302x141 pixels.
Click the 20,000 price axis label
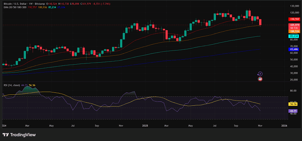[294, 80]
